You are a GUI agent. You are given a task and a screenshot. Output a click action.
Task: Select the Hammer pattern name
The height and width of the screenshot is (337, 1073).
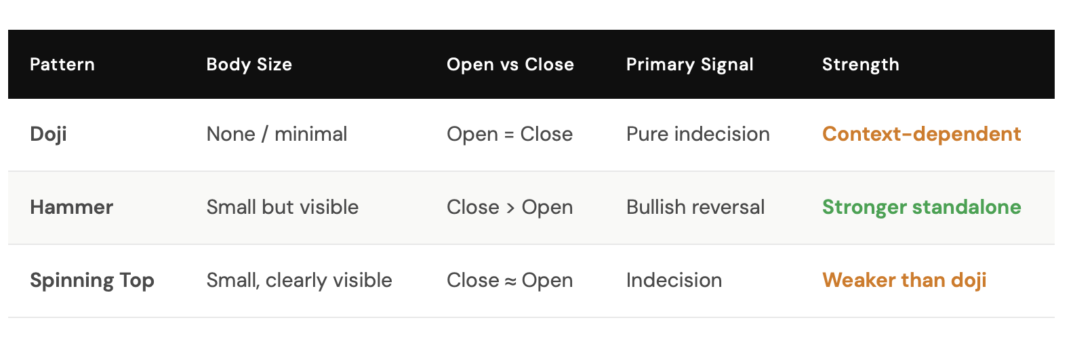pyautogui.click(x=71, y=207)
